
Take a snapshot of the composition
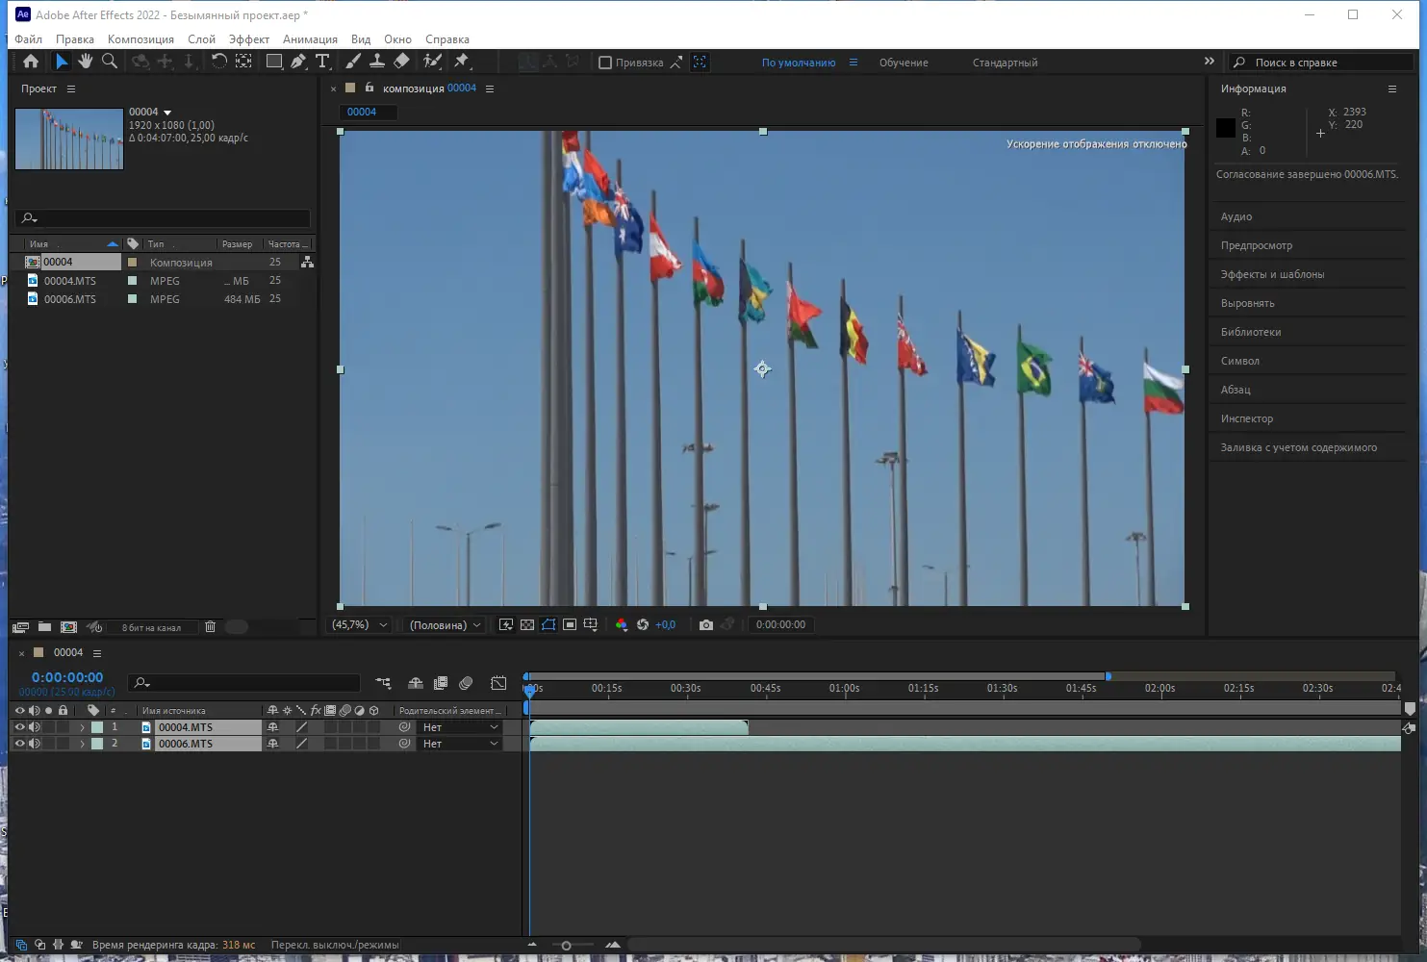click(x=705, y=624)
